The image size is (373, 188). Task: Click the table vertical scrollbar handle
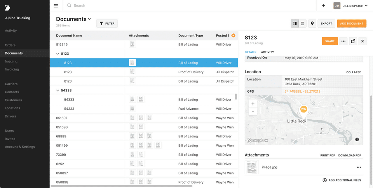[236, 97]
